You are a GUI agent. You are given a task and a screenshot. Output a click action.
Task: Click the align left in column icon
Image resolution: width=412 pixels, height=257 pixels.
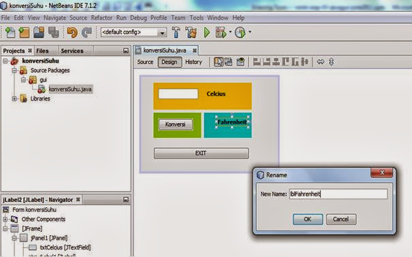(257, 62)
